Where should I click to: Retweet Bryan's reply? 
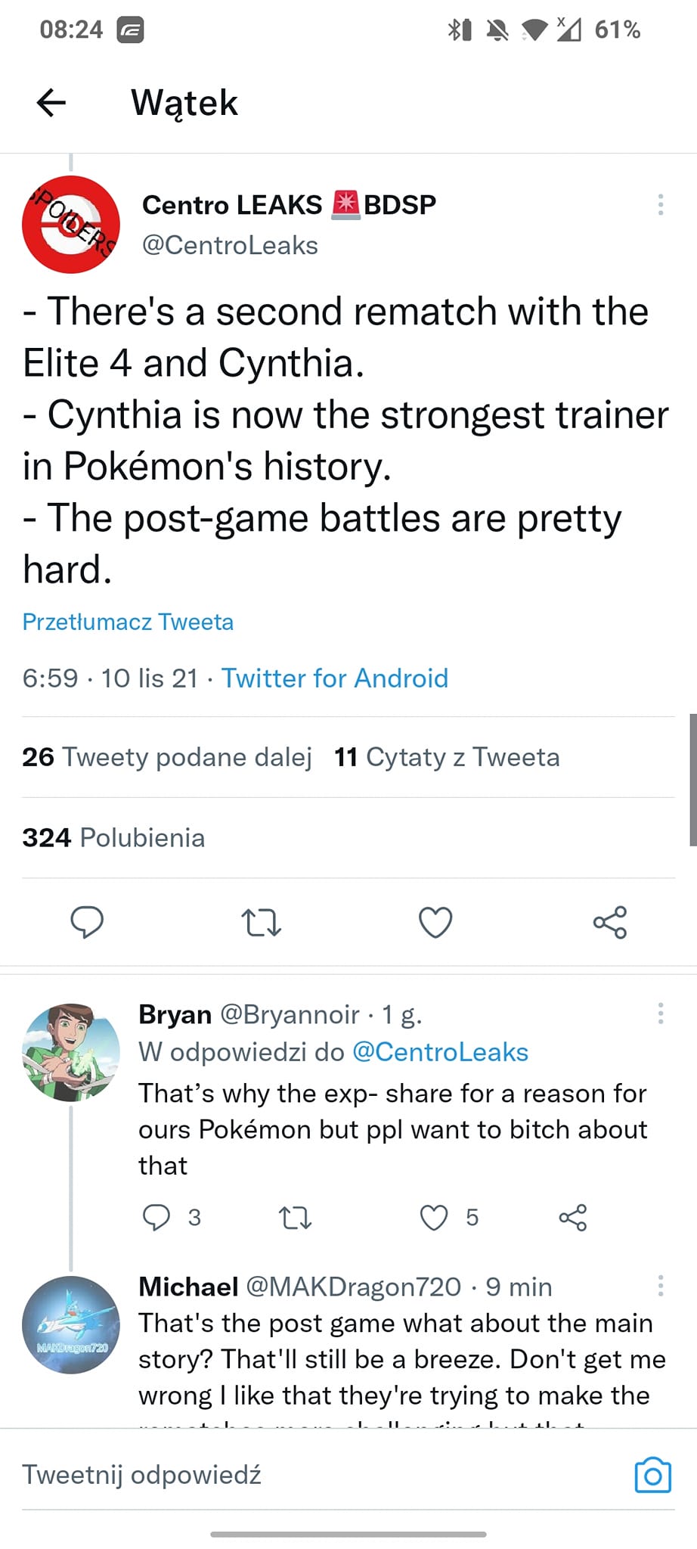coord(295,1218)
